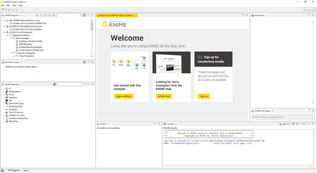Viewport: 317px width, 173px height.
Task: Open the KNIME Explorer filter combo box
Action: 69,15
